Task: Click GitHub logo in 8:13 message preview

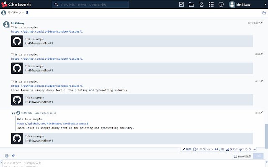Action: pyautogui.click(x=17, y=139)
